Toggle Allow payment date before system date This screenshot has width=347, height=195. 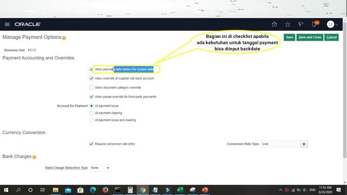click(x=91, y=69)
